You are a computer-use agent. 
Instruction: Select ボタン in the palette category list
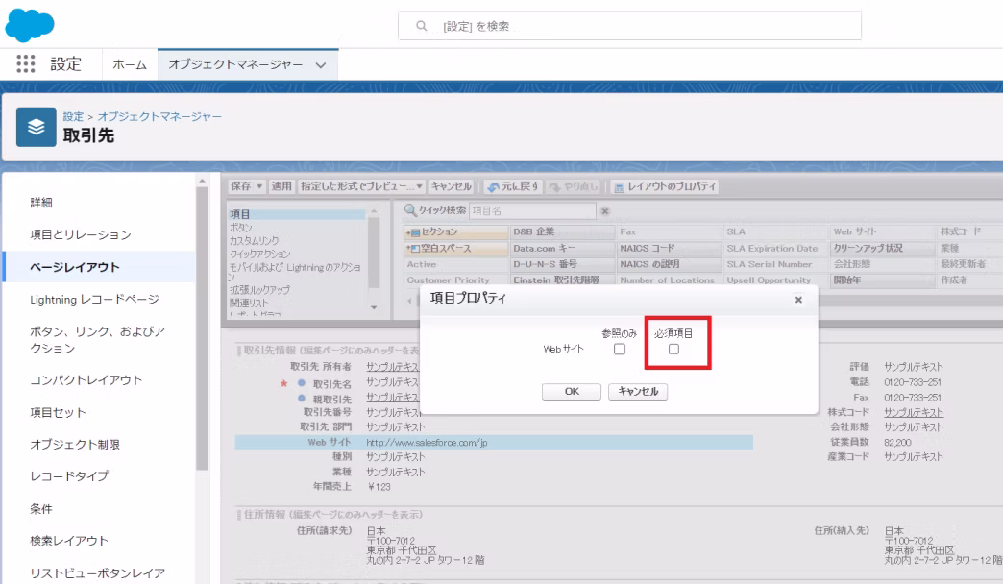click(x=240, y=228)
